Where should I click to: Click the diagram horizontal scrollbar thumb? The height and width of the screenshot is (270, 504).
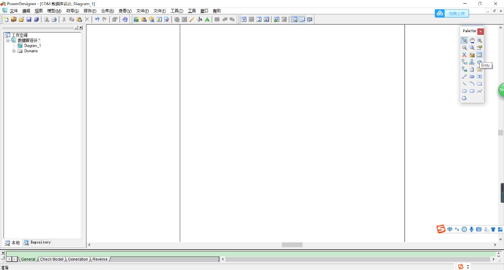[x=292, y=245]
